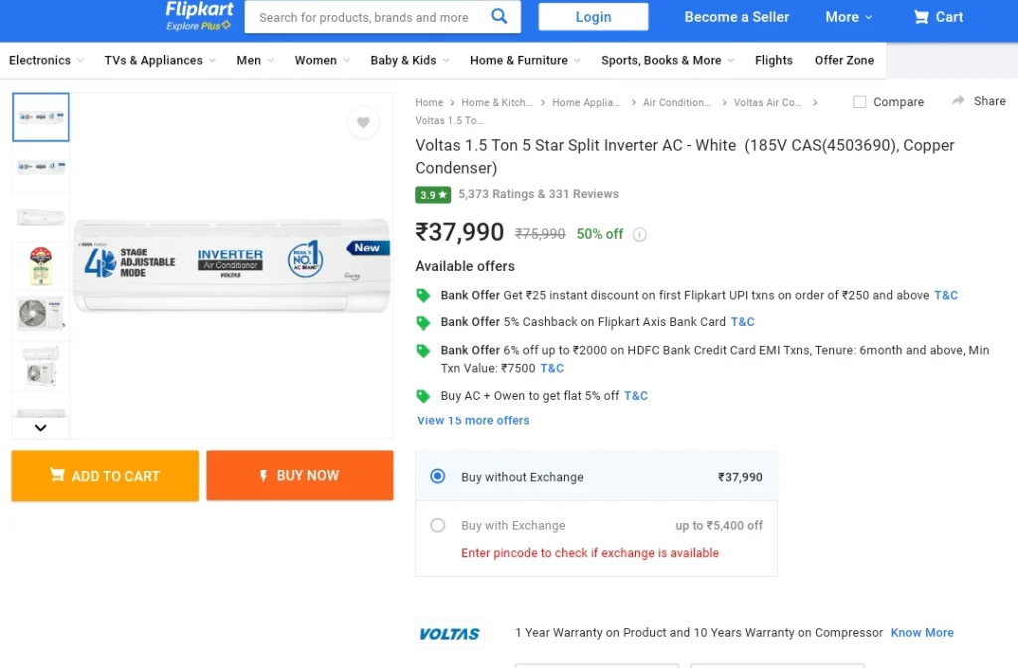The image size is (1018, 668).
Task: Open T&C for AC + Owen offer
Action: pos(636,396)
